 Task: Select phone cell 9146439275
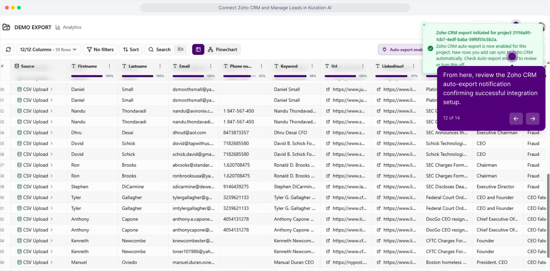pos(244,187)
